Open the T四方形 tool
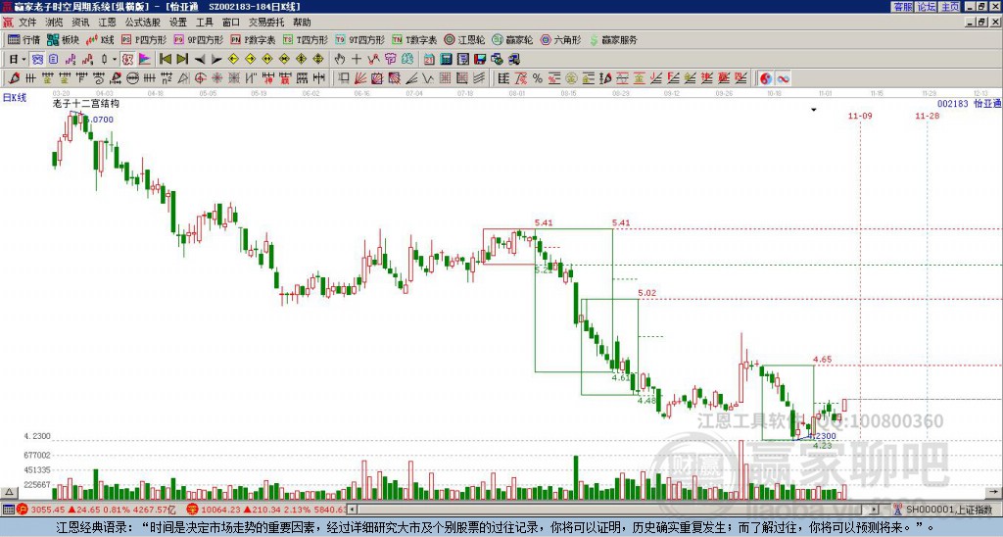 pyautogui.click(x=306, y=39)
